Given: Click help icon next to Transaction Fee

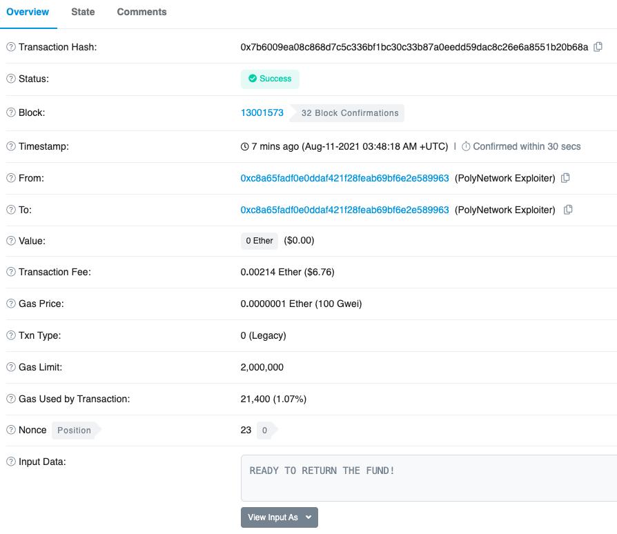Looking at the screenshot, I should [x=10, y=272].
